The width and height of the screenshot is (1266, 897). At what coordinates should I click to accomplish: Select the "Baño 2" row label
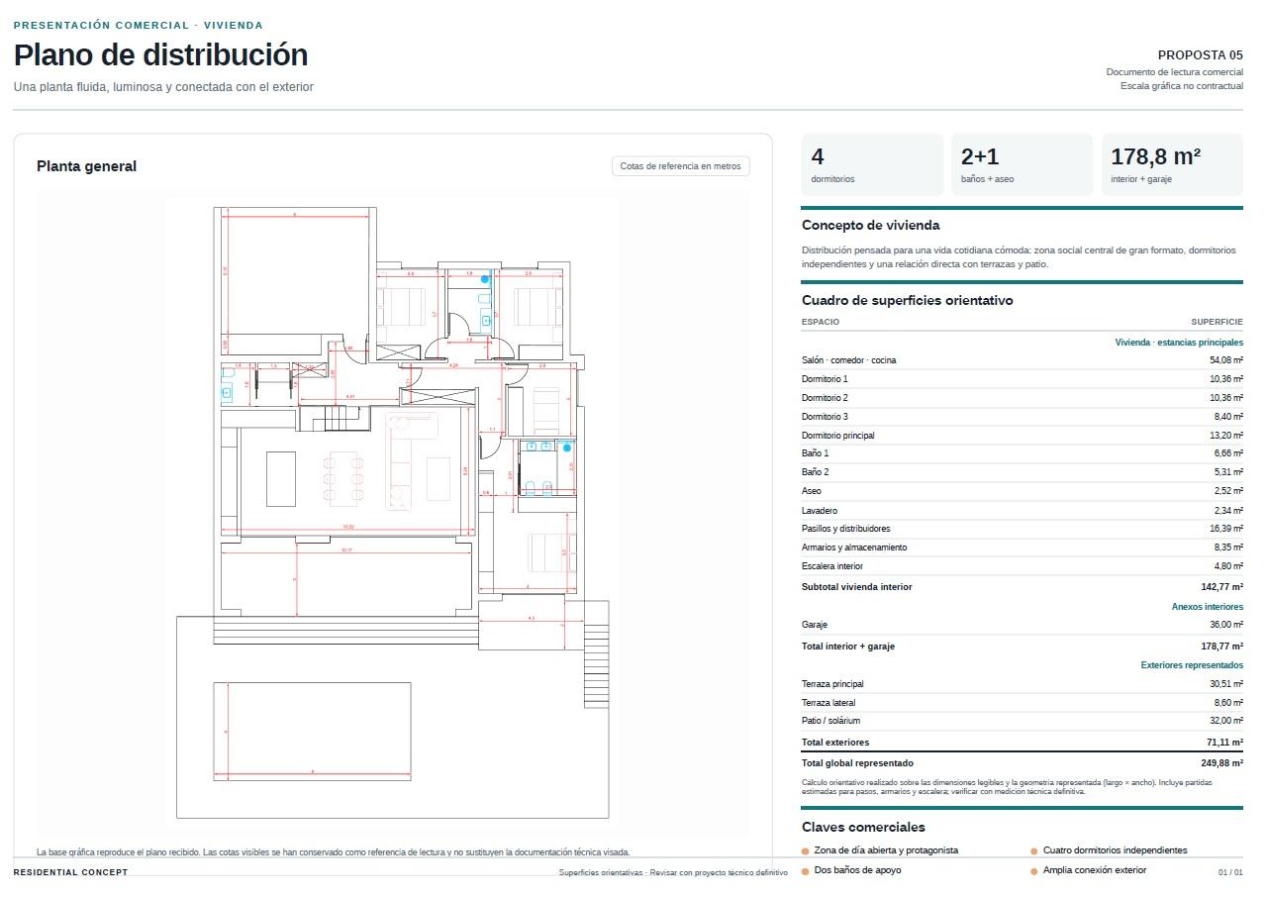coord(815,472)
